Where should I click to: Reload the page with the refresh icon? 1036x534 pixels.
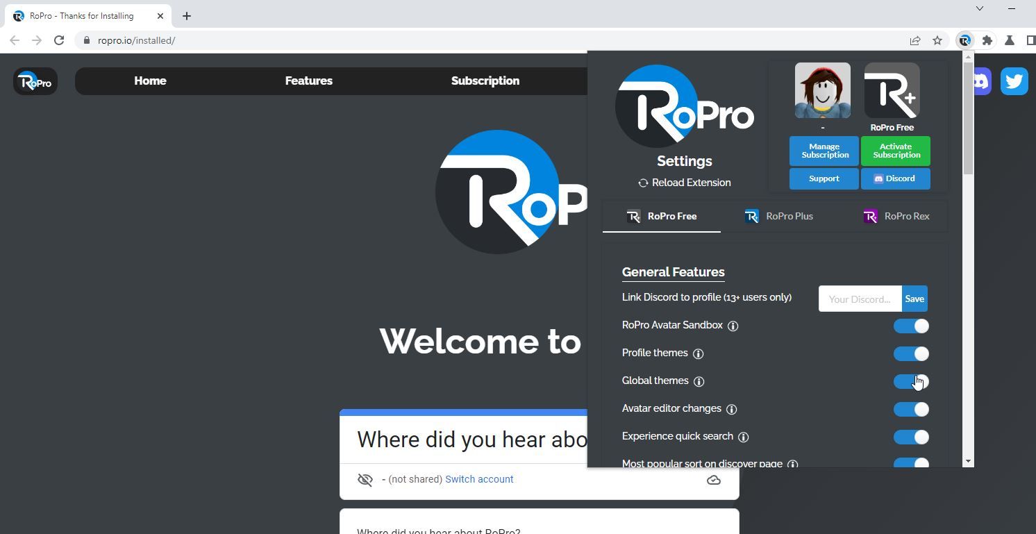point(59,40)
